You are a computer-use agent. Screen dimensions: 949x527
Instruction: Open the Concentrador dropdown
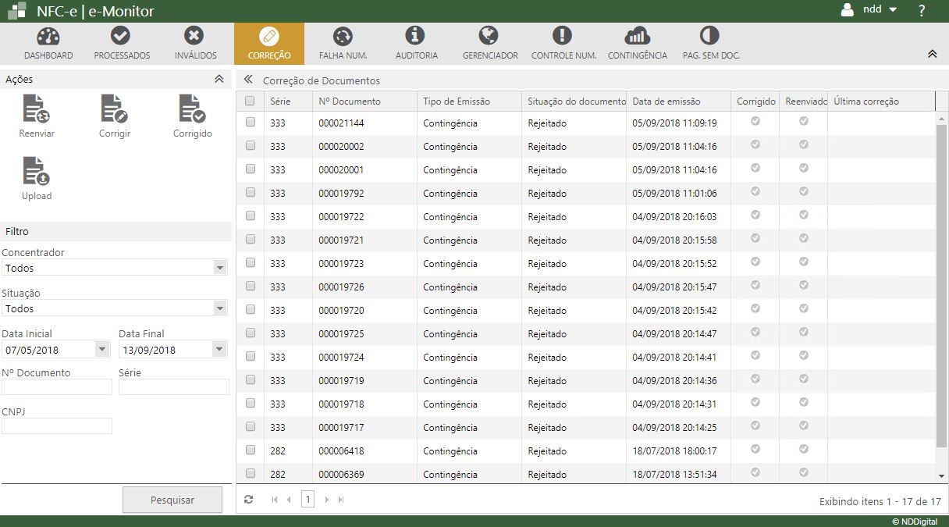coord(219,268)
